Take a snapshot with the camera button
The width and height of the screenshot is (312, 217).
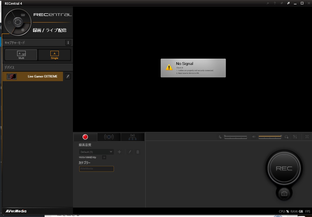coord(284,194)
